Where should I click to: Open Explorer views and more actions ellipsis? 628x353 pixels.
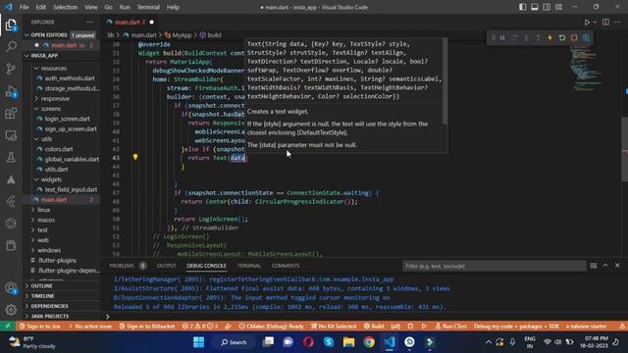pyautogui.click(x=89, y=23)
